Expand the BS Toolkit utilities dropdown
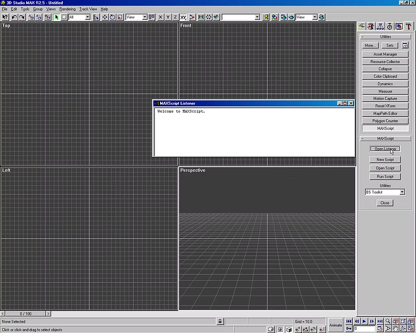Viewport: 416px width, 333px height. pyautogui.click(x=402, y=192)
